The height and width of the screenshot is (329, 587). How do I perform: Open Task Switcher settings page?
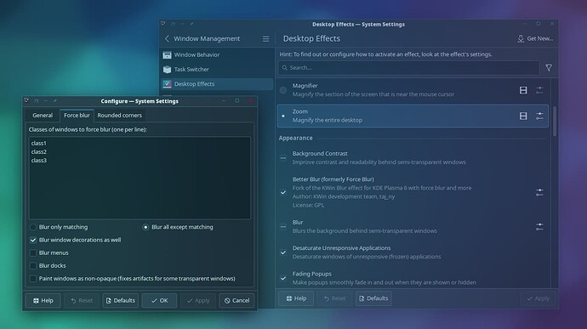pyautogui.click(x=216, y=70)
